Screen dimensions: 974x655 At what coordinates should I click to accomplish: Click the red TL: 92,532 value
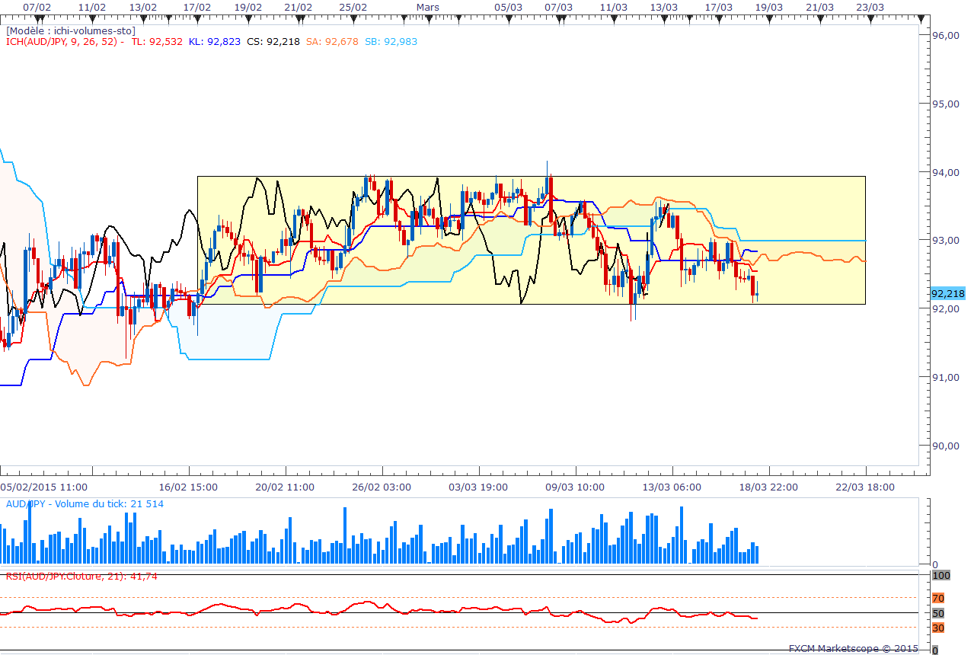pos(157,42)
